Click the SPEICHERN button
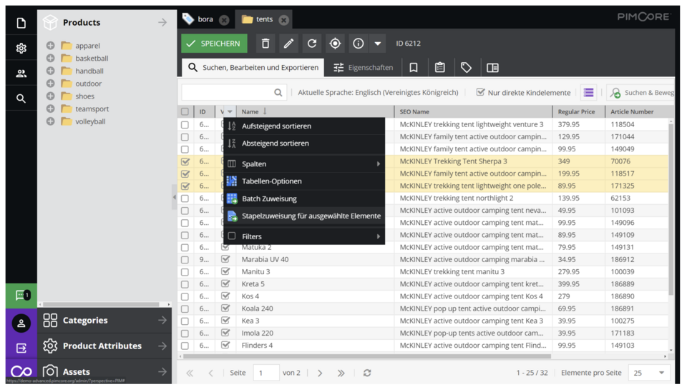Image resolution: width=687 pixels, height=392 pixels. click(214, 44)
